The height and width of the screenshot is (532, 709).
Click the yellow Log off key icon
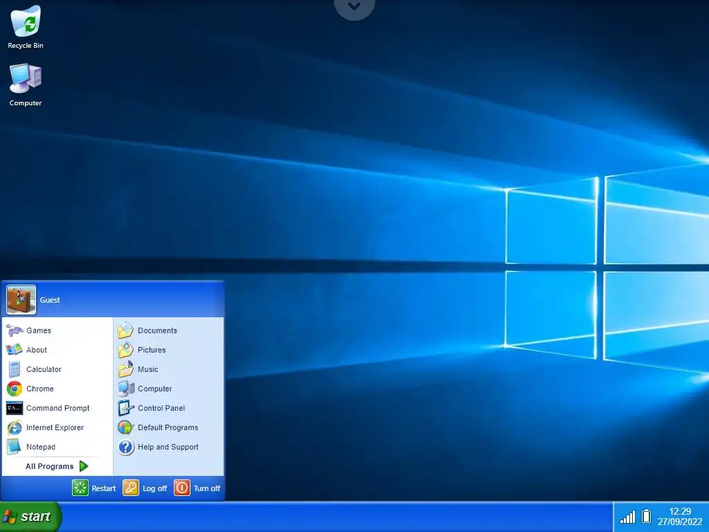131,488
